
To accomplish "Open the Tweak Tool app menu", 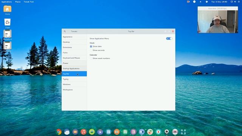I will pos(29,2).
